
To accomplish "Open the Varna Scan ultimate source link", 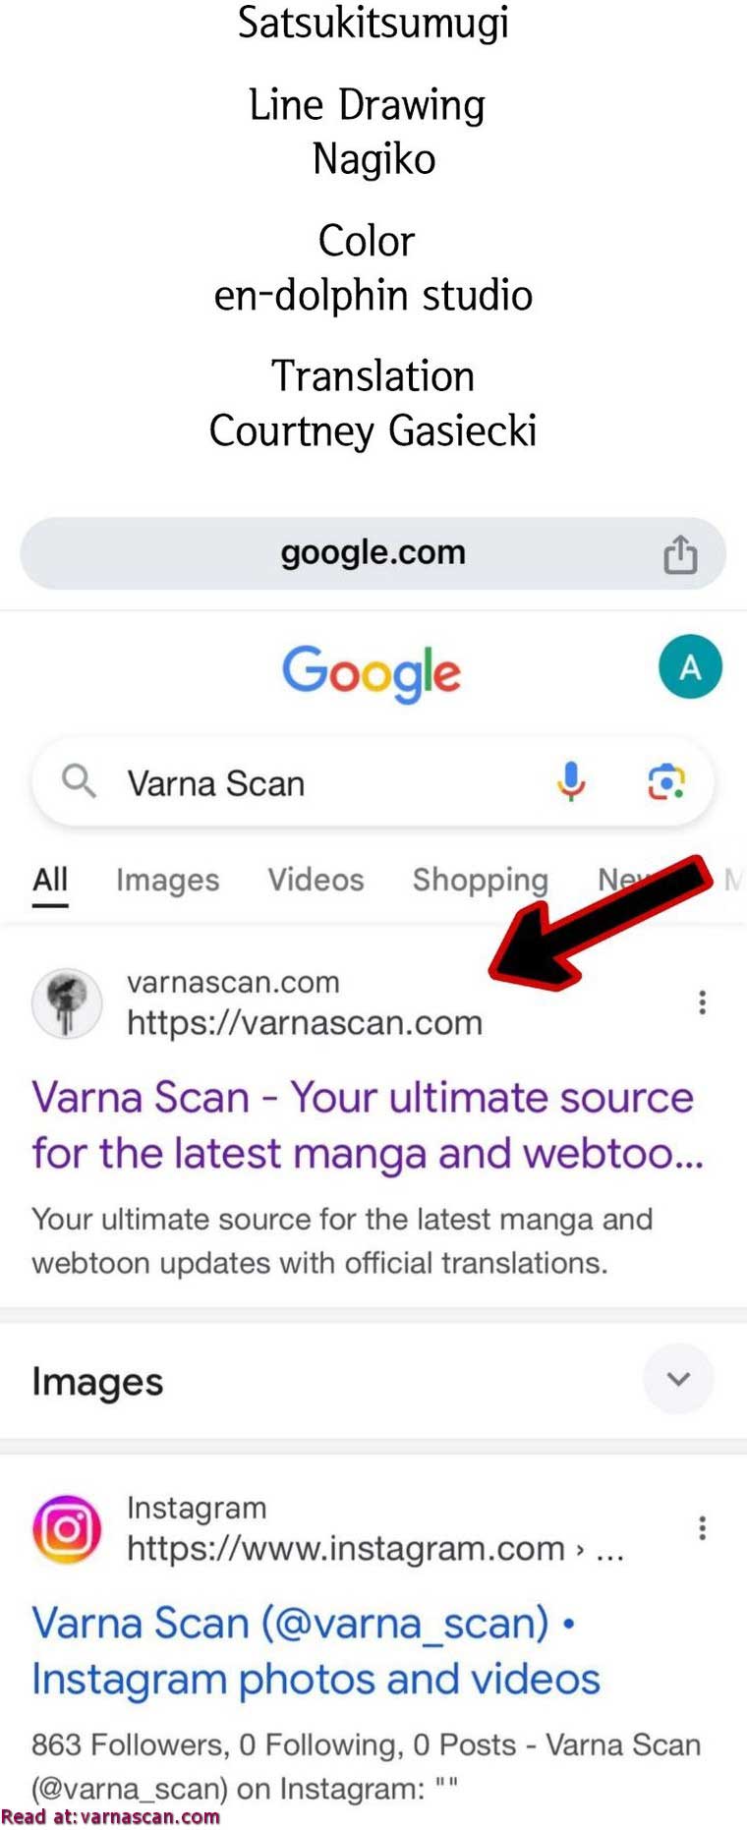I will pos(368,1125).
